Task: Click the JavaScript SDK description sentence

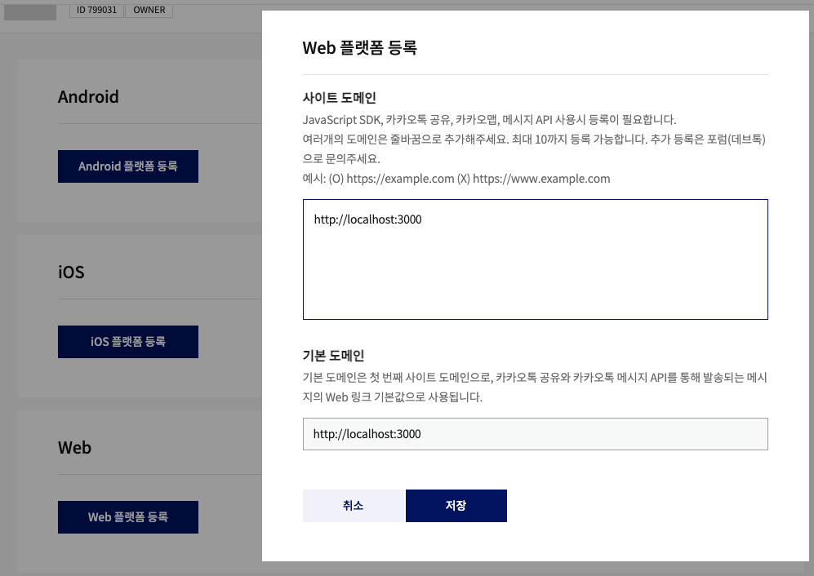Action: [x=489, y=119]
